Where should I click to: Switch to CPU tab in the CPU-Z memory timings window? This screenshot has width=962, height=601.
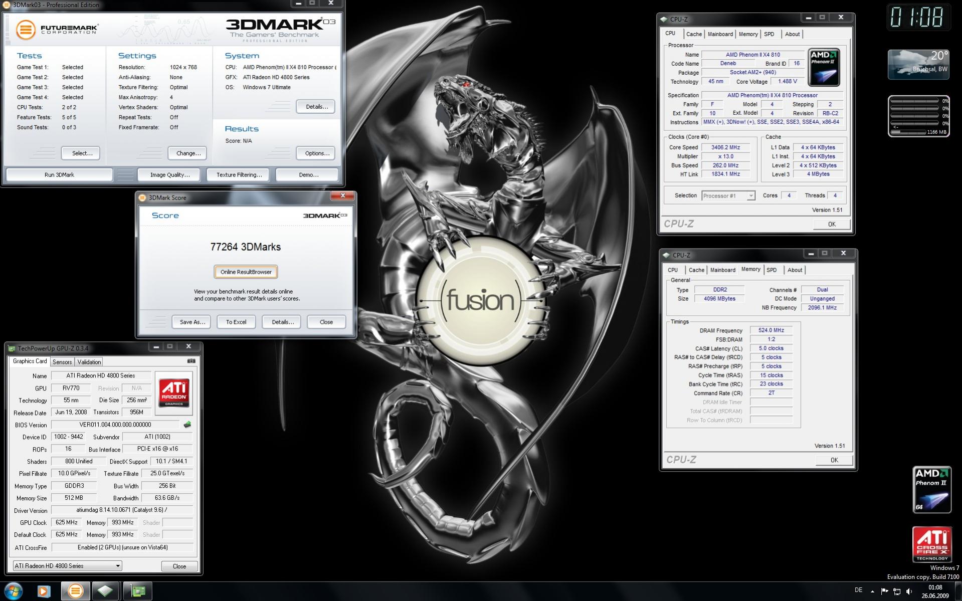[x=673, y=270]
